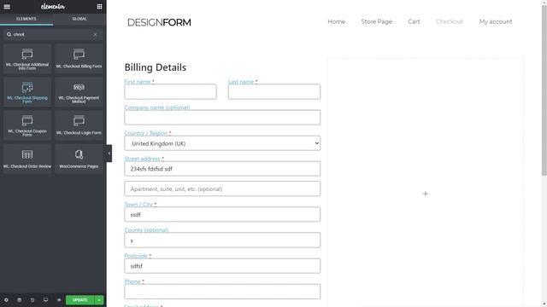
Task: Select WooCommerce Pages widget
Action: pos(79,159)
